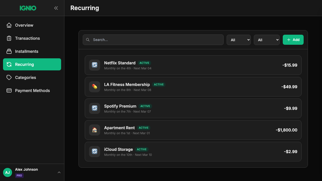Click 'Monthly on the 4th · Next Mar 04'
The width and height of the screenshot is (322, 181).
click(x=128, y=68)
